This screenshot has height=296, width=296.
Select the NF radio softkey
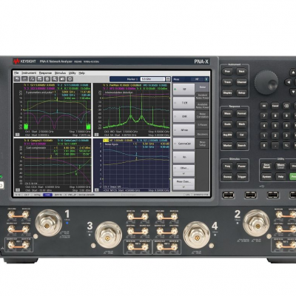pos(184,90)
